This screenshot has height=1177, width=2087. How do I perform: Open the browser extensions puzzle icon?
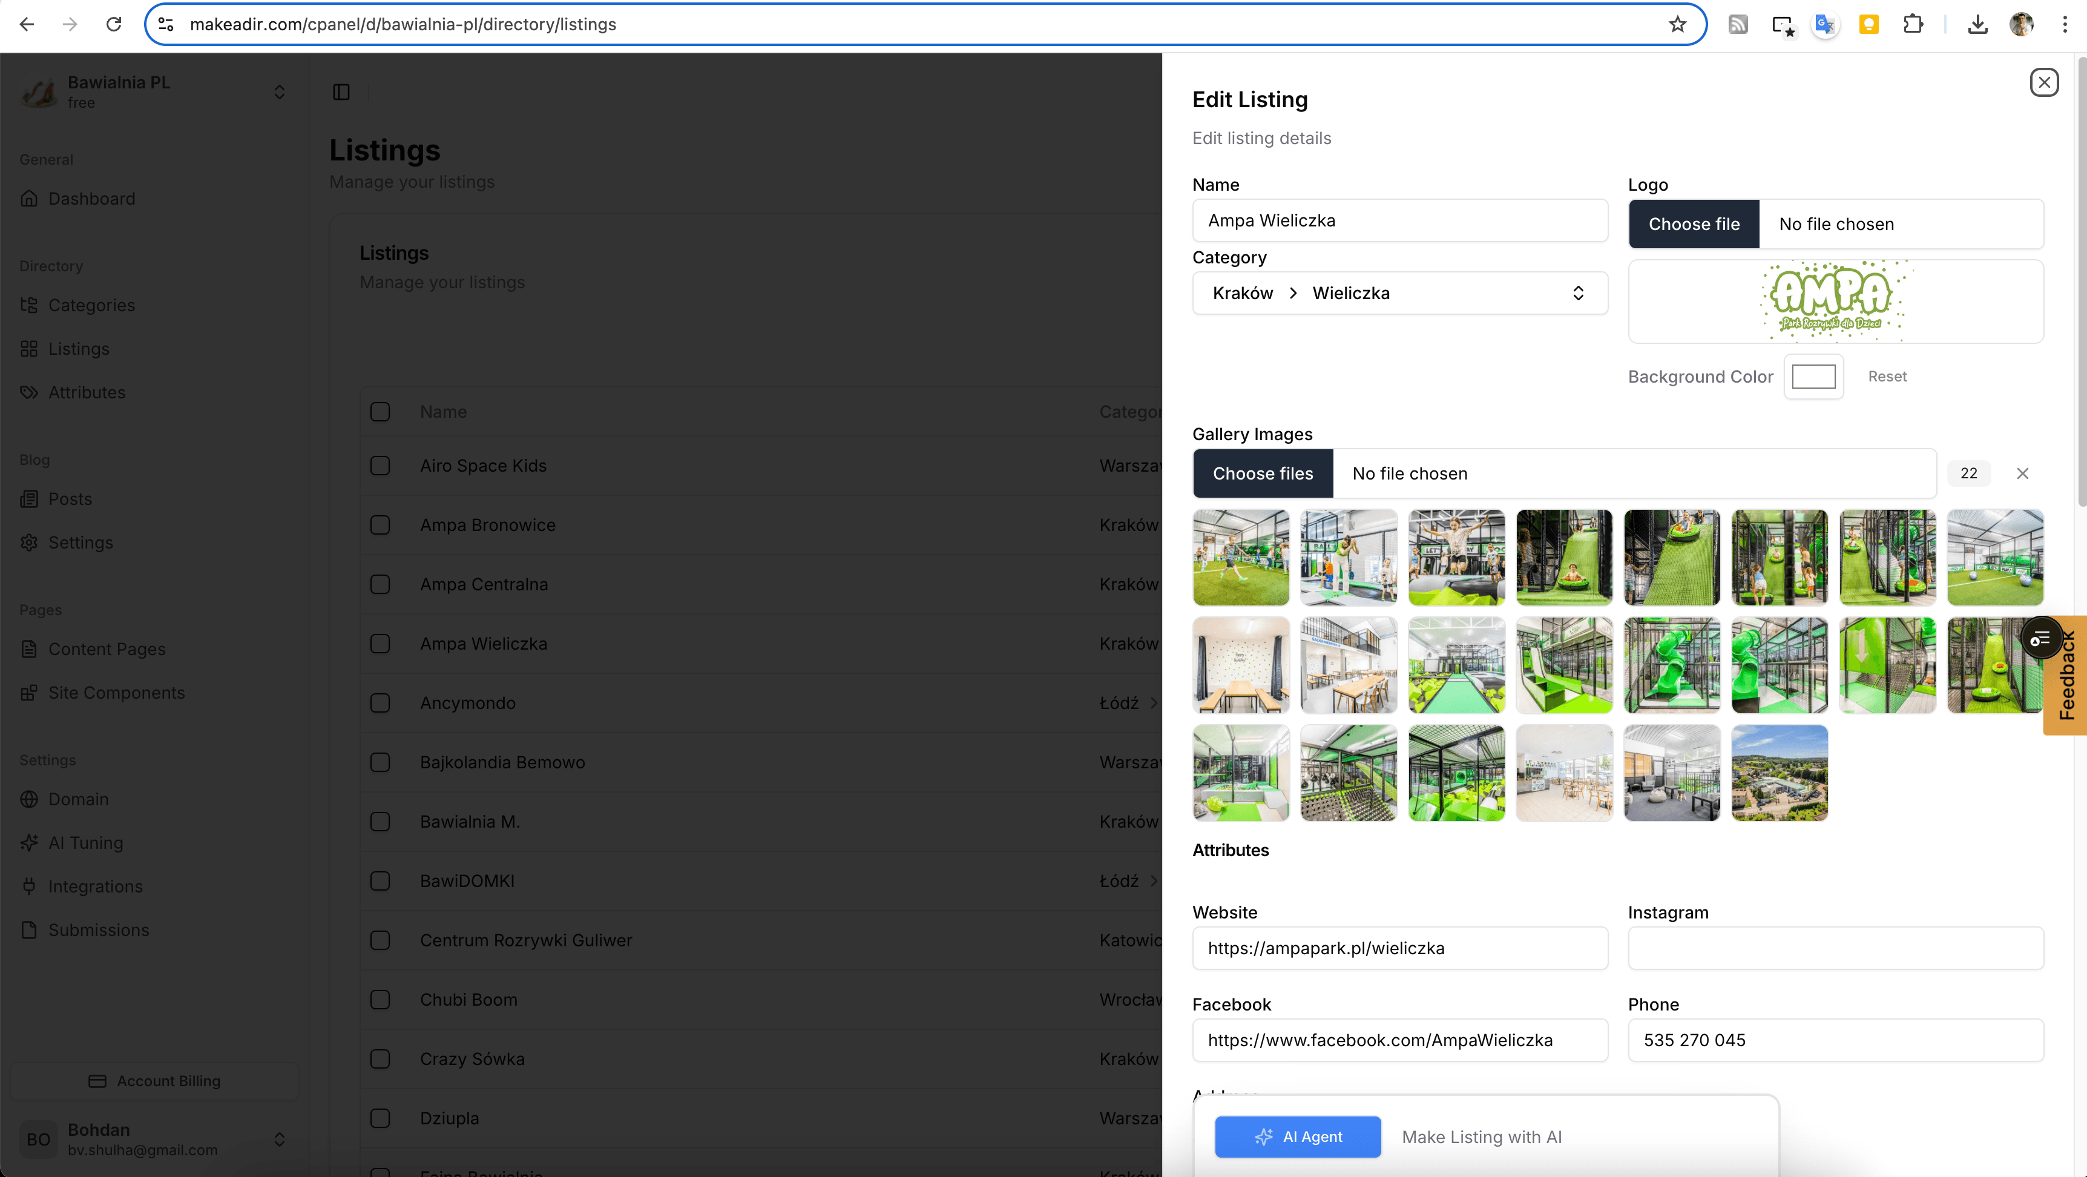1913,24
